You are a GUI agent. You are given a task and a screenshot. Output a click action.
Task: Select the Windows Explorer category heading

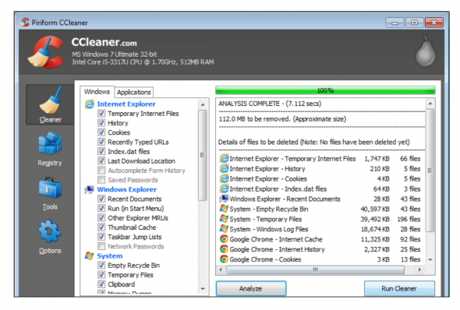[127, 189]
